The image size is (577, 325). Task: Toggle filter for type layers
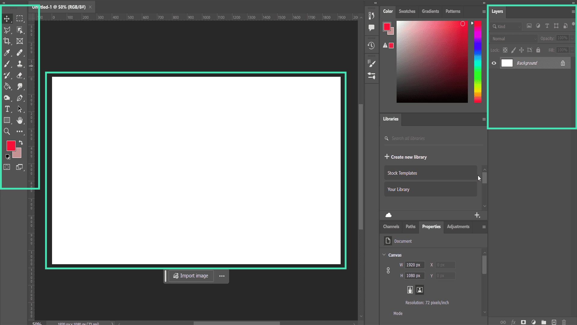point(547,26)
